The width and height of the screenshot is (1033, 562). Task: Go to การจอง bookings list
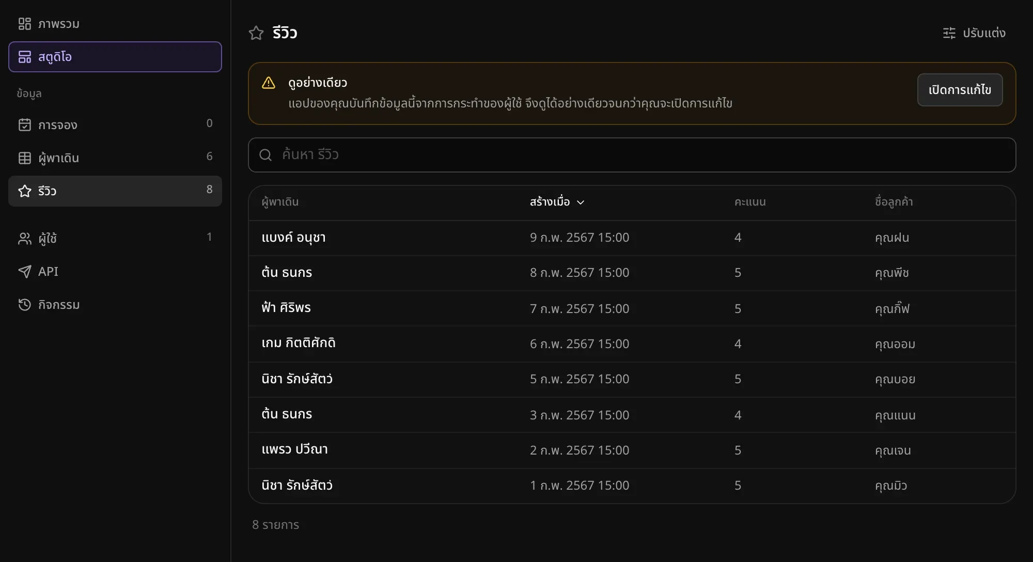115,125
